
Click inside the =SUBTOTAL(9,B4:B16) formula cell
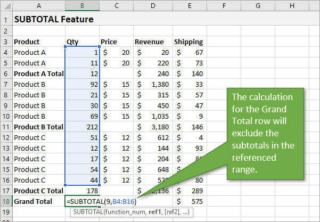point(101,201)
